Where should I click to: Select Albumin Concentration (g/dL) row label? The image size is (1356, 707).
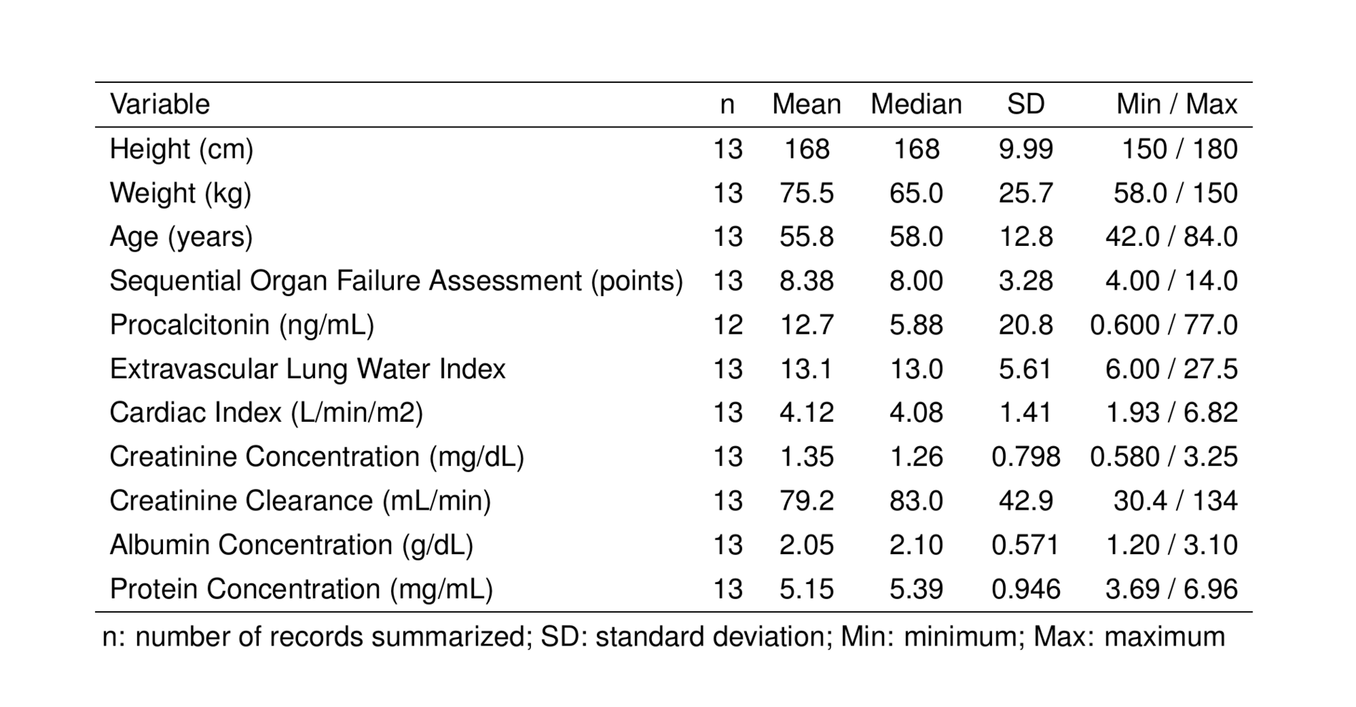[x=291, y=545]
